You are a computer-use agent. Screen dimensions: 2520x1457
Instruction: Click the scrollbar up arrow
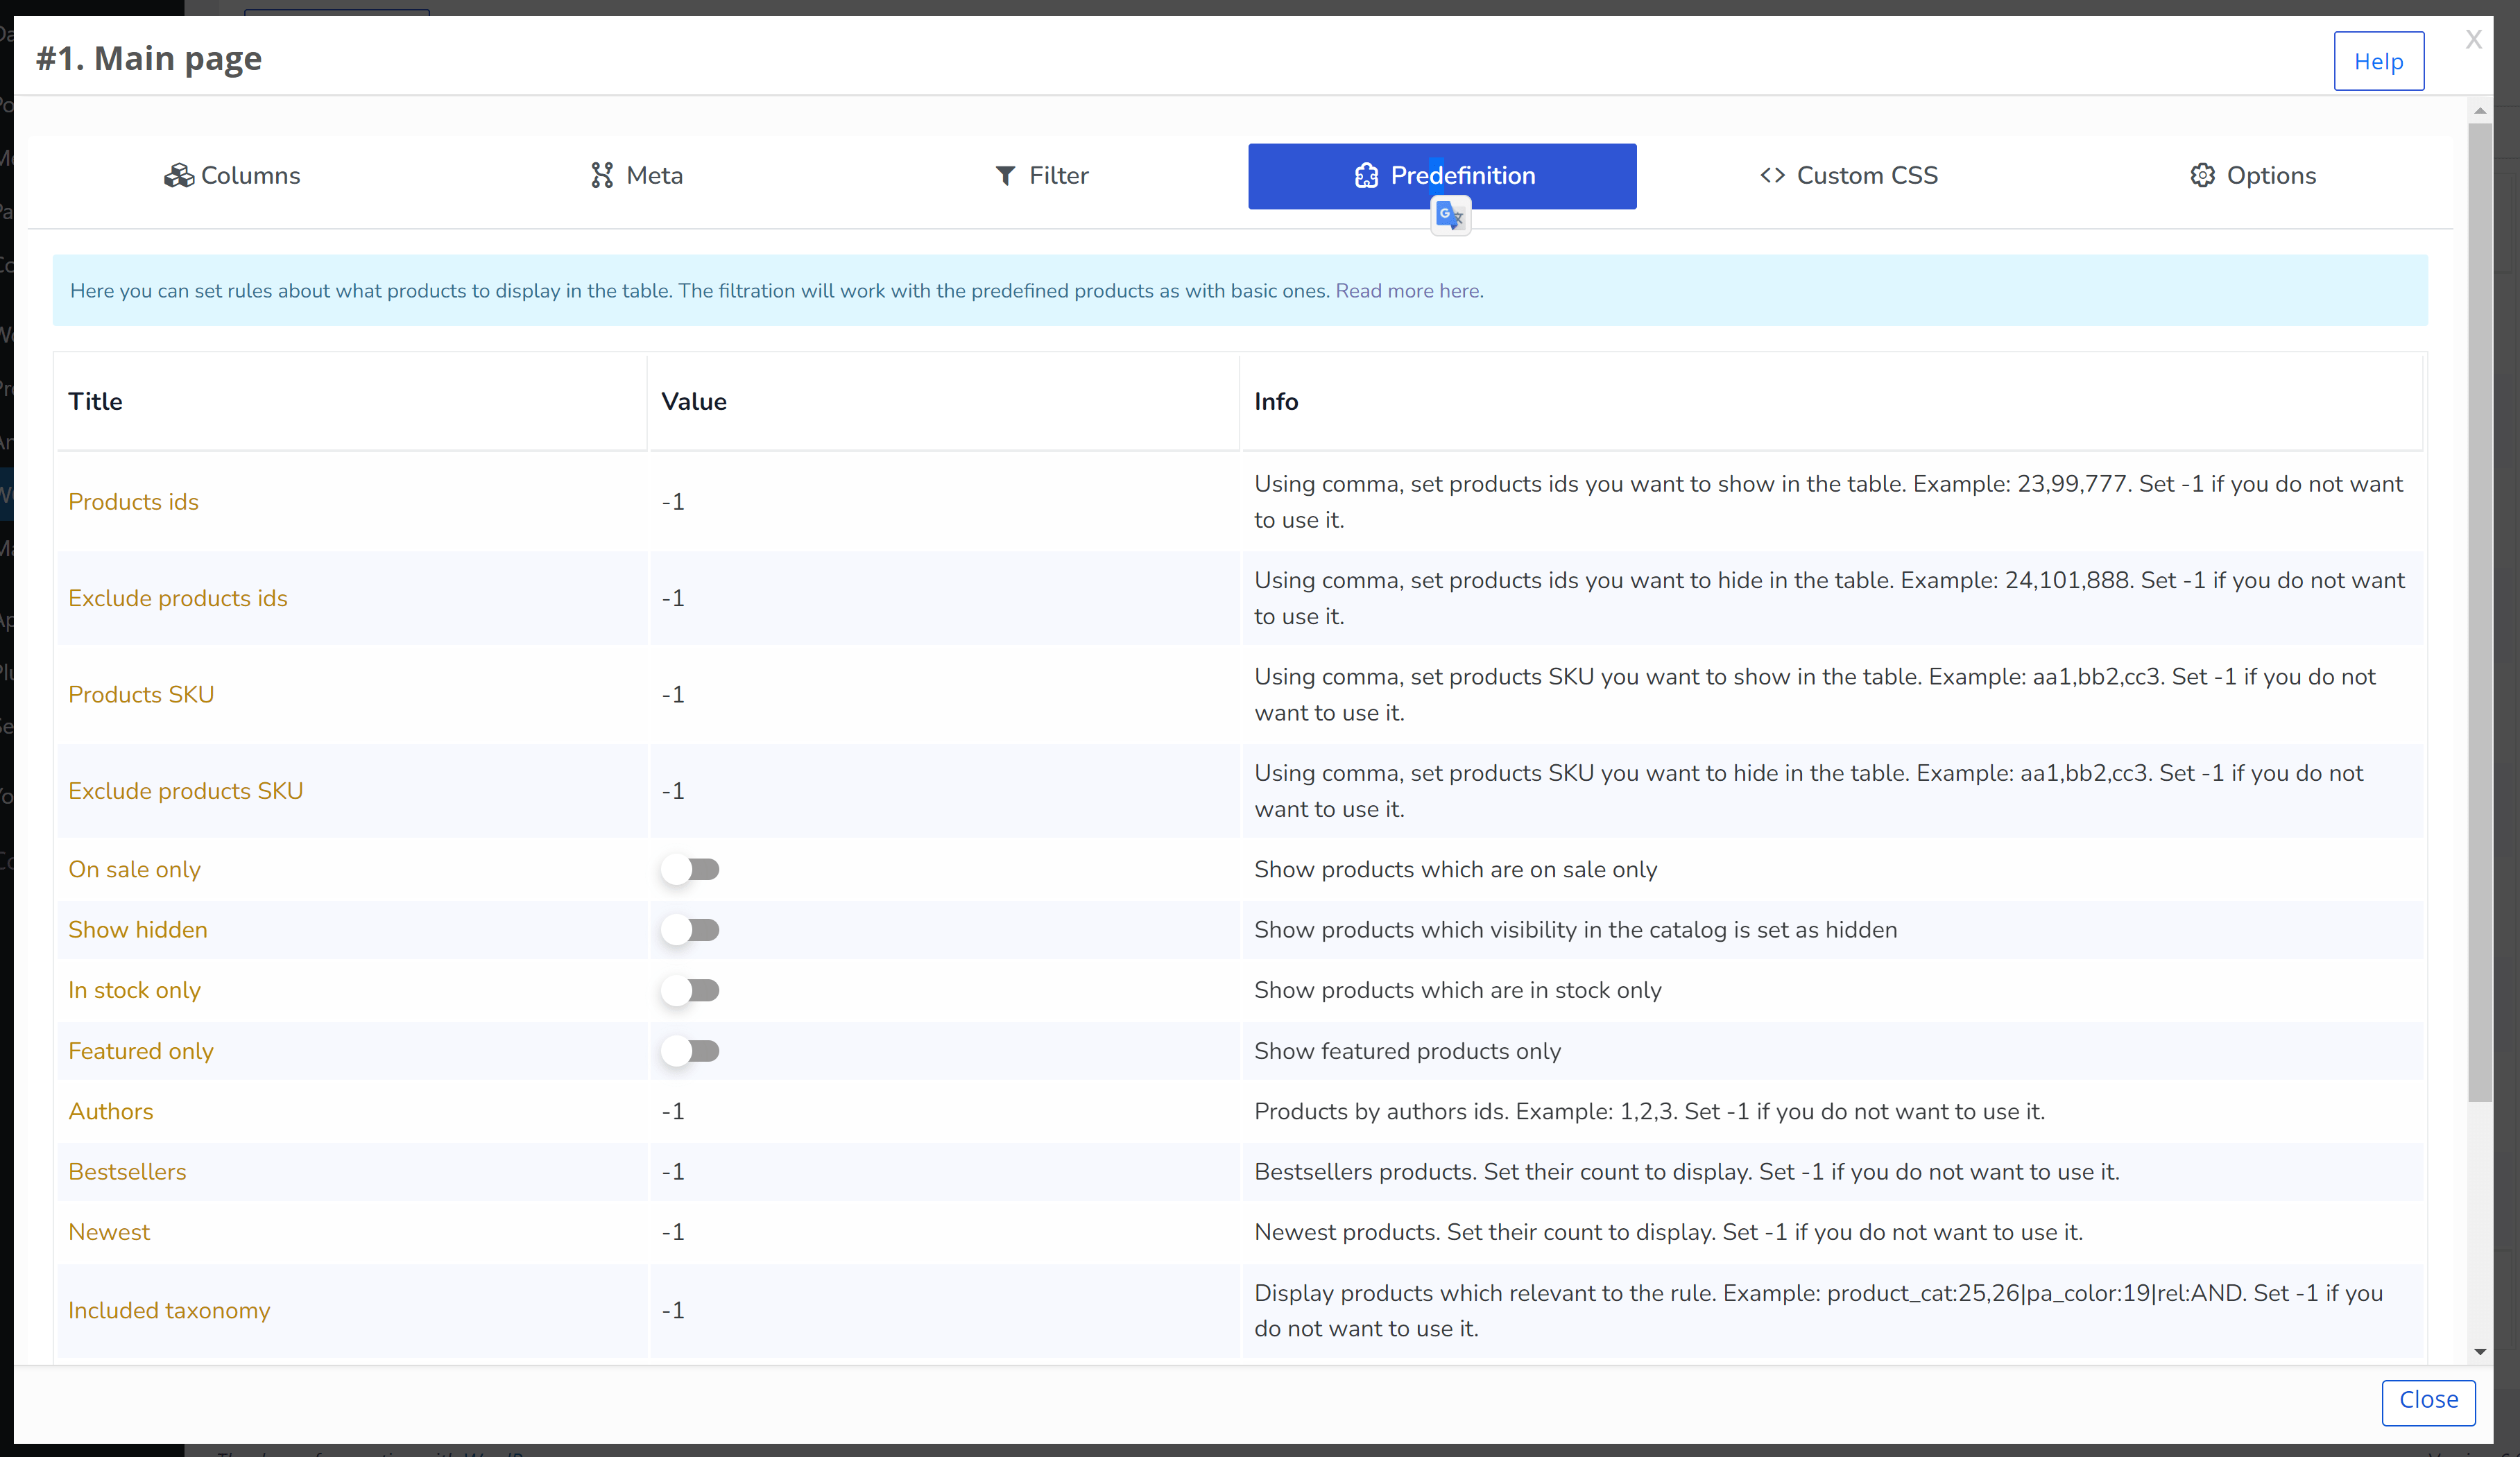pyautogui.click(x=2480, y=111)
